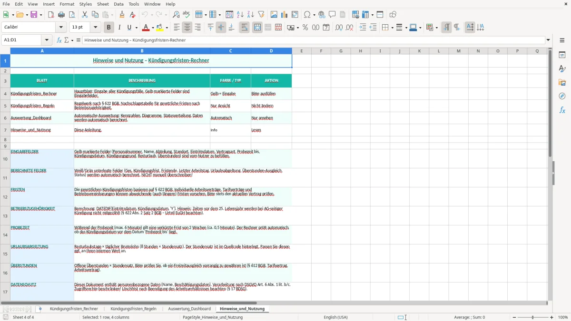The image size is (571, 321).
Task: Click the English (USA) language status
Action: [x=335, y=317]
